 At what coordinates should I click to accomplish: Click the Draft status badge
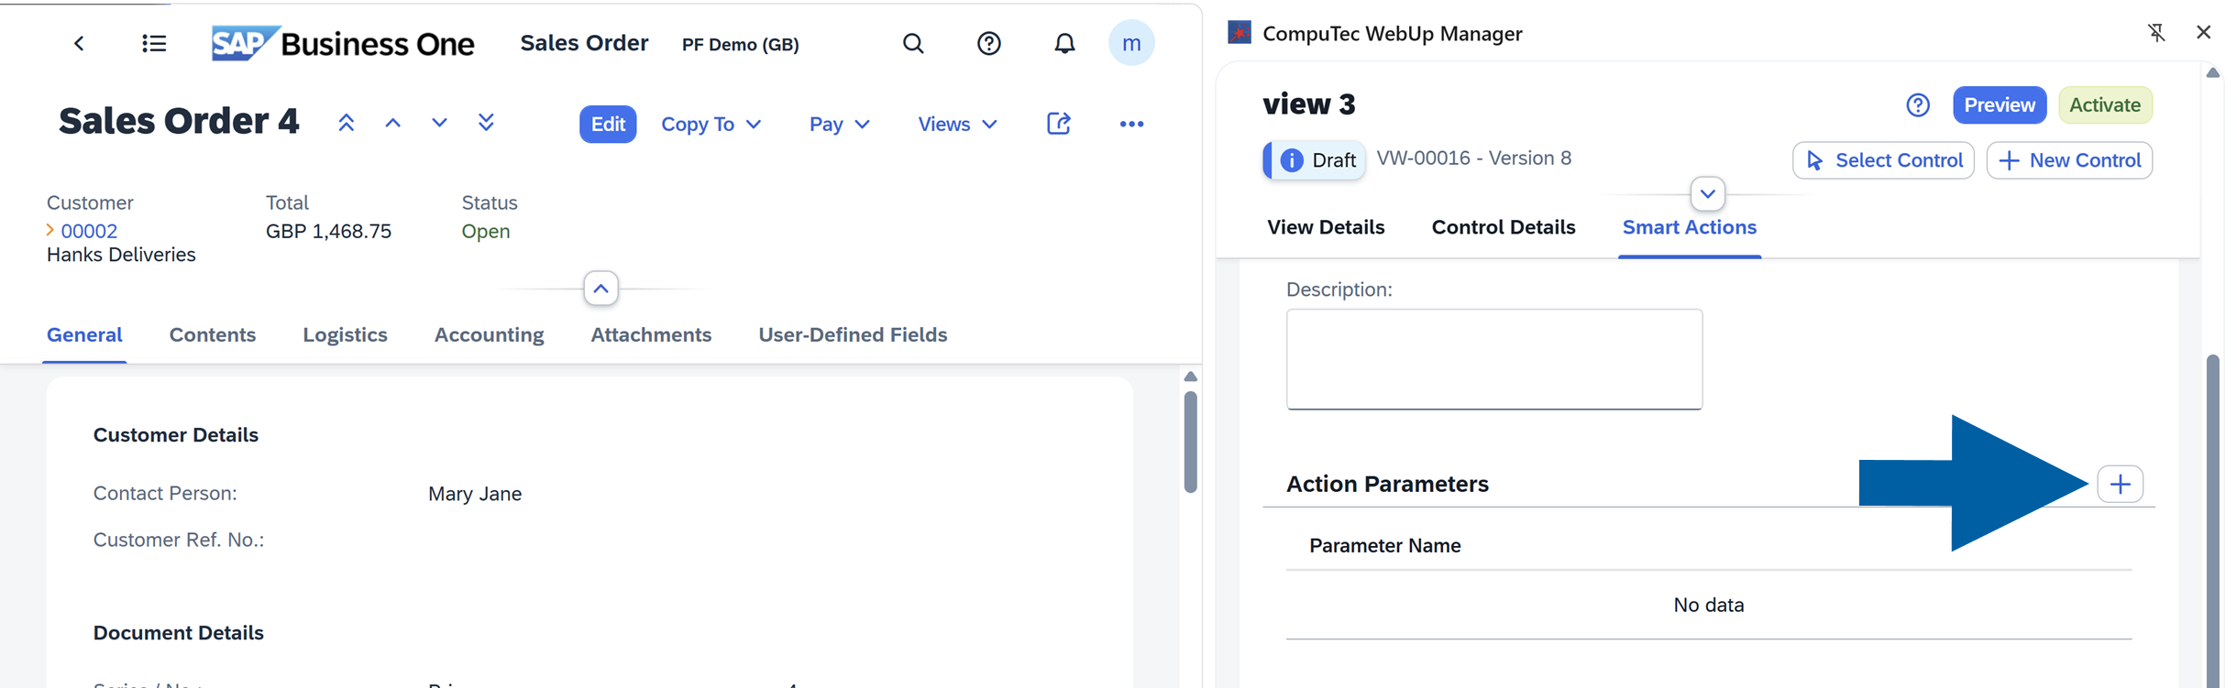[1315, 160]
